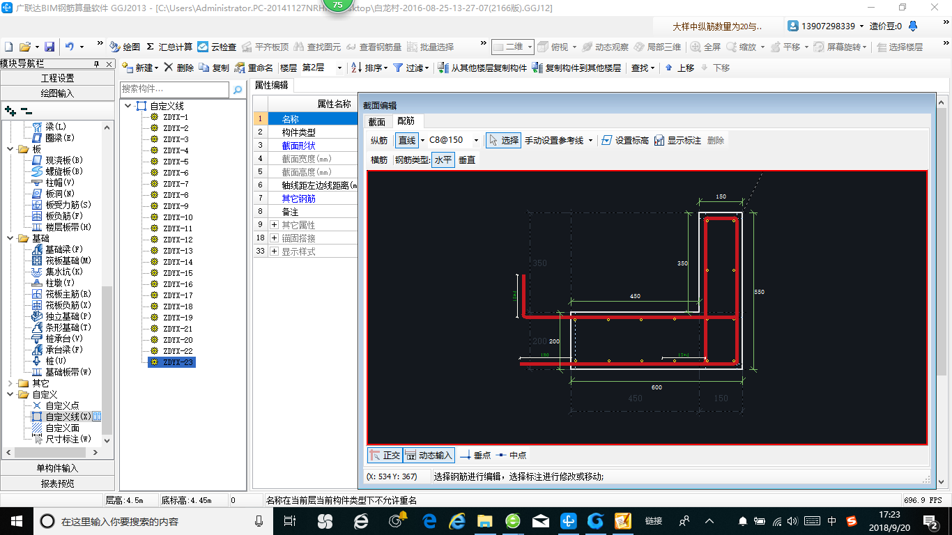
Task: Open the 绘图 drawing mode
Action: point(125,47)
